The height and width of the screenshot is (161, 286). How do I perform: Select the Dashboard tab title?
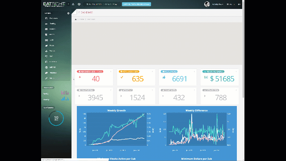tap(85, 13)
